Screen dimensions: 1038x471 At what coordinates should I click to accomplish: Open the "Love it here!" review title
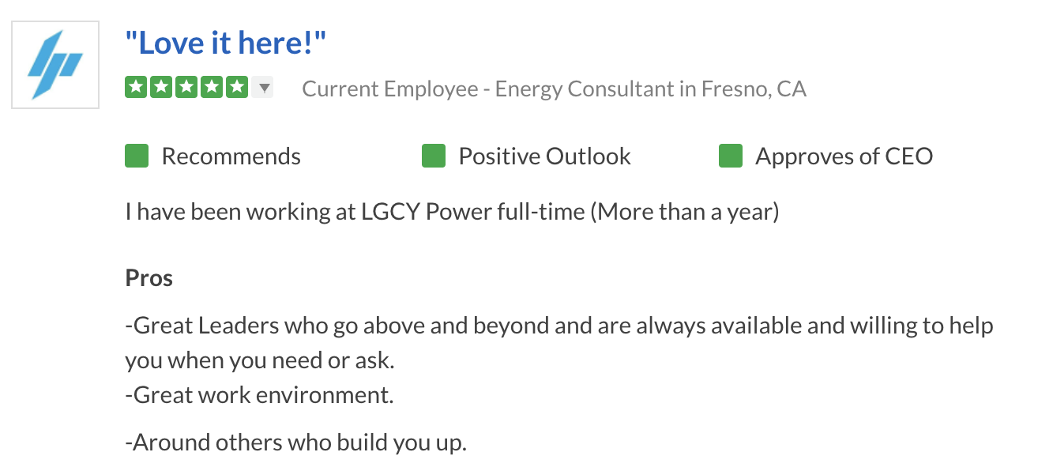(x=225, y=43)
